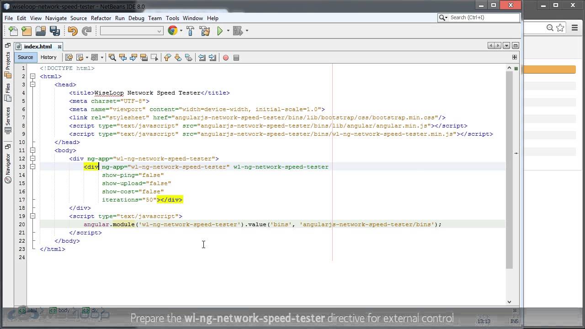Click the Redo toolbar icon
The height and width of the screenshot is (329, 585).
pos(86,31)
